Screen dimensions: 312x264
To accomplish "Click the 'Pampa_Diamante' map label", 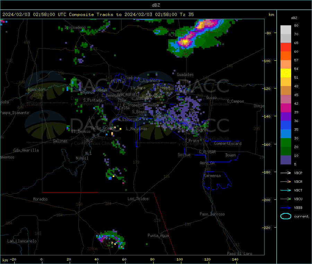I will (x=15, y=113).
